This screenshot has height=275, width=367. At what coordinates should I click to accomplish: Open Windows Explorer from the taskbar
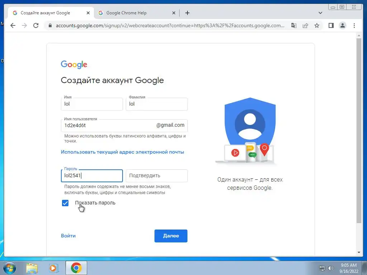pyautogui.click(x=32, y=268)
